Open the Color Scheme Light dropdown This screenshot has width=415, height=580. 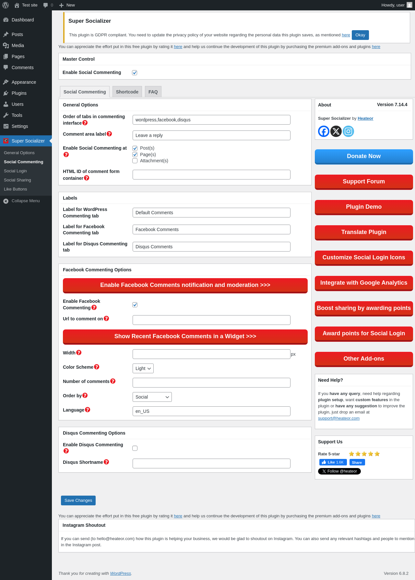[143, 368]
